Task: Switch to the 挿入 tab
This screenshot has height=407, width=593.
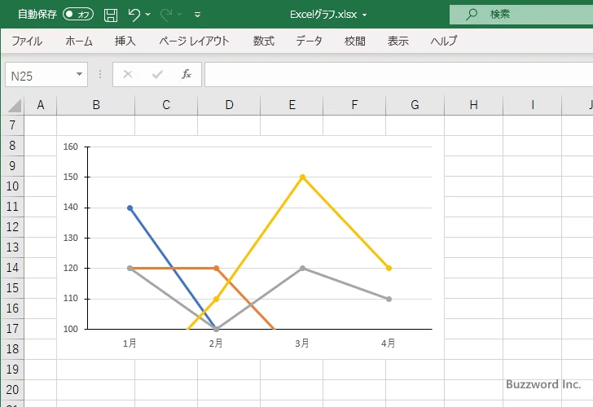Action: (125, 41)
